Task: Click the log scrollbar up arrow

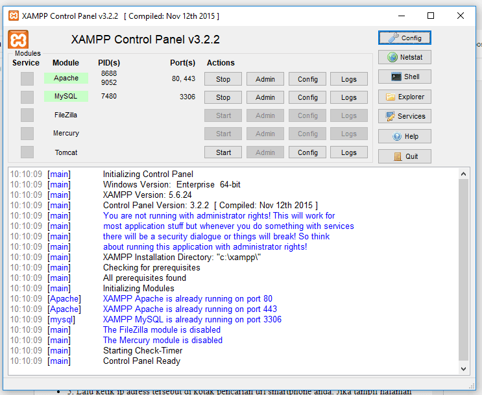Action: click(x=464, y=174)
